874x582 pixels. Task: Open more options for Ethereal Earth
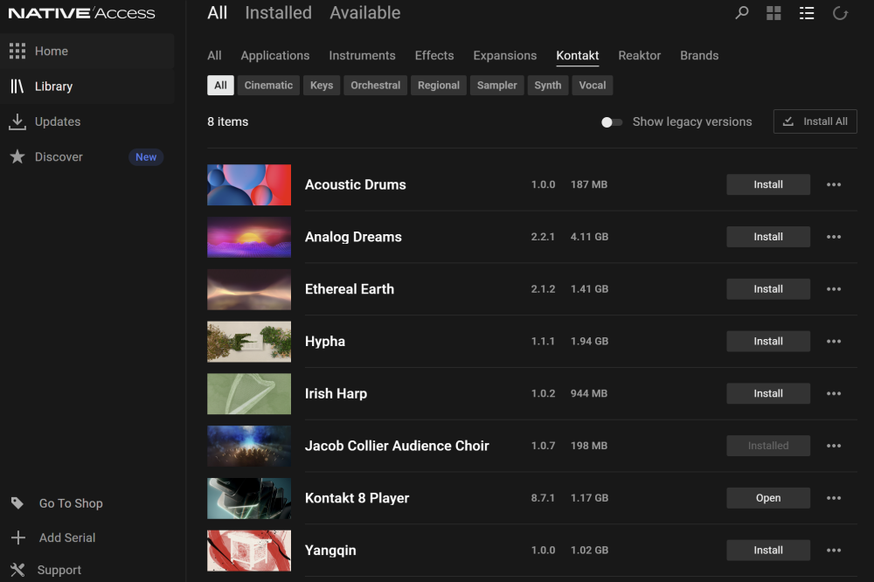click(x=834, y=288)
